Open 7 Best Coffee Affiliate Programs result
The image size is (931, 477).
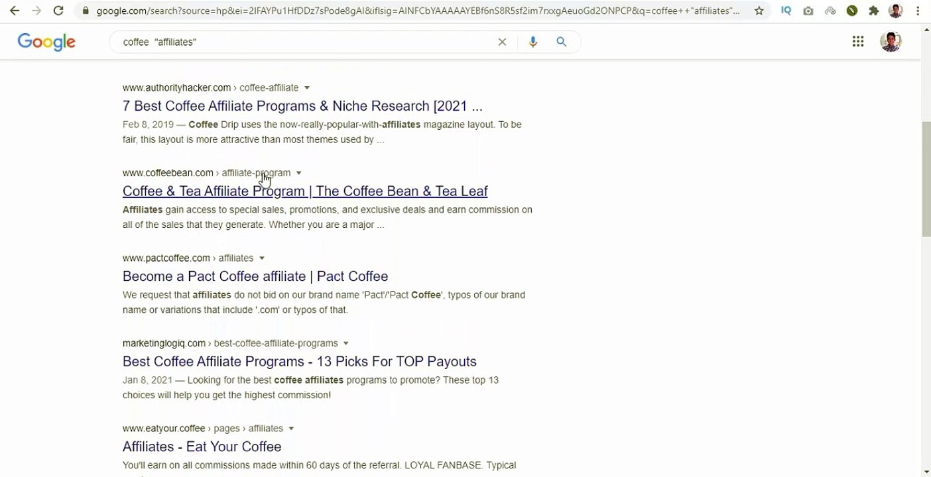(x=302, y=106)
